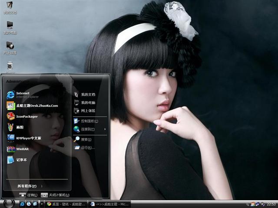Open 网上邻居 in start menu
The image size is (278, 208).
85,111
